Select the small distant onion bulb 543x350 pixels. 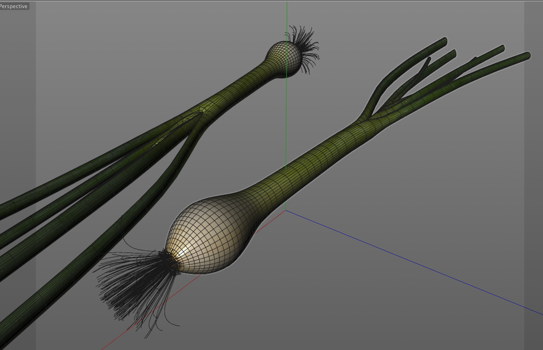click(285, 59)
